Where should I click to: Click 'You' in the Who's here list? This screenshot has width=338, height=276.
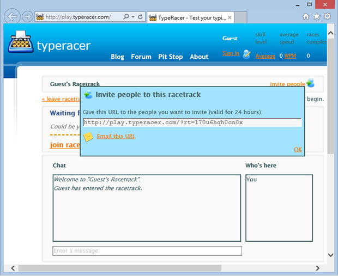coord(251,179)
